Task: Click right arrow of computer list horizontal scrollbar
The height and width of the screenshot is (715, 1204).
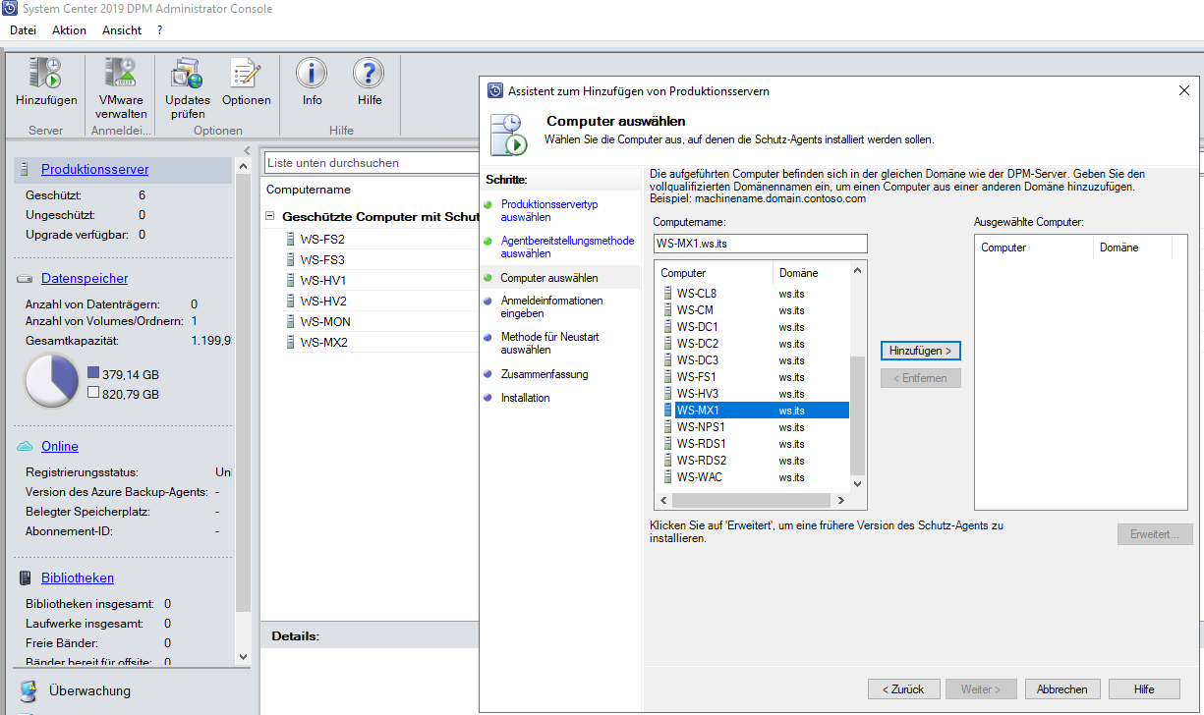Action: (x=841, y=501)
